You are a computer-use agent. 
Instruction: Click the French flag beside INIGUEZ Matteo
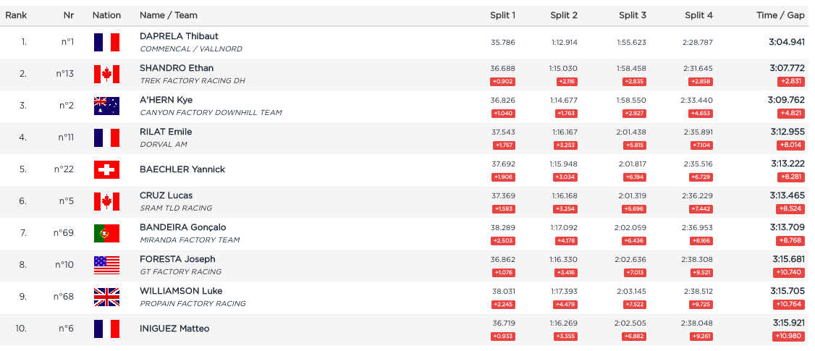point(106,329)
